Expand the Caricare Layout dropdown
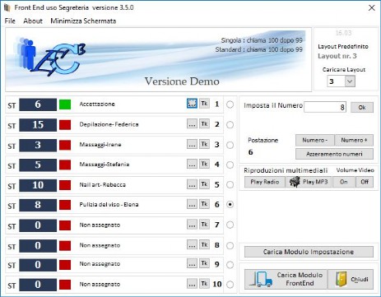The image size is (381, 297). pos(350,81)
